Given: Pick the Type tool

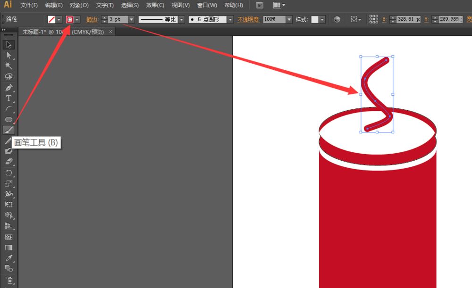Looking at the screenshot, I should pyautogui.click(x=8, y=99).
